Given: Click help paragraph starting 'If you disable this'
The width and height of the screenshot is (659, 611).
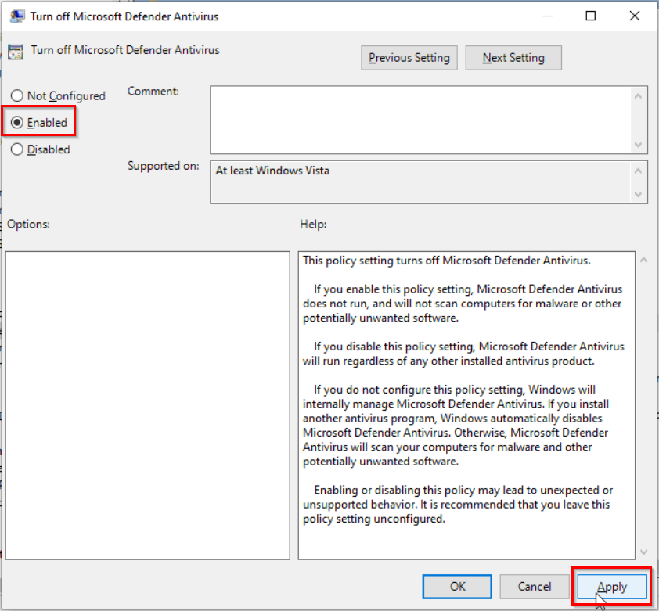Looking at the screenshot, I should pyautogui.click(x=463, y=354).
